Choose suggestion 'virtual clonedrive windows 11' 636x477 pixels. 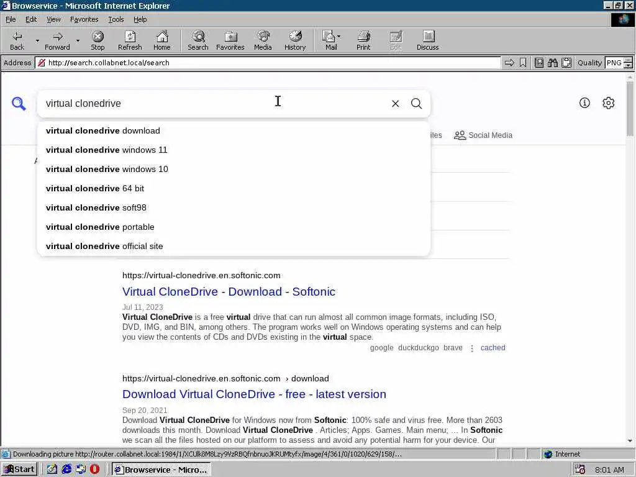[x=234, y=150]
